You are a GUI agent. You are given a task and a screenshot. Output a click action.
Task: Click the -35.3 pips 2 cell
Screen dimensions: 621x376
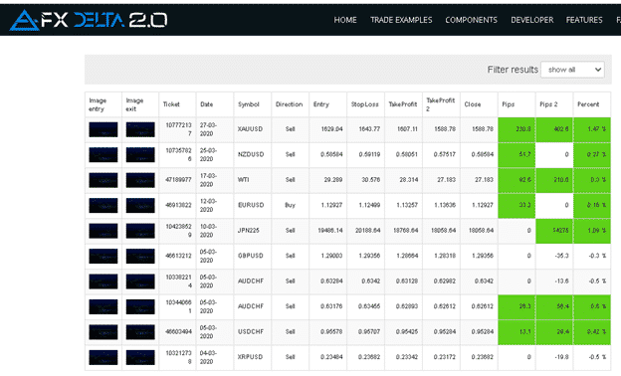click(554, 256)
